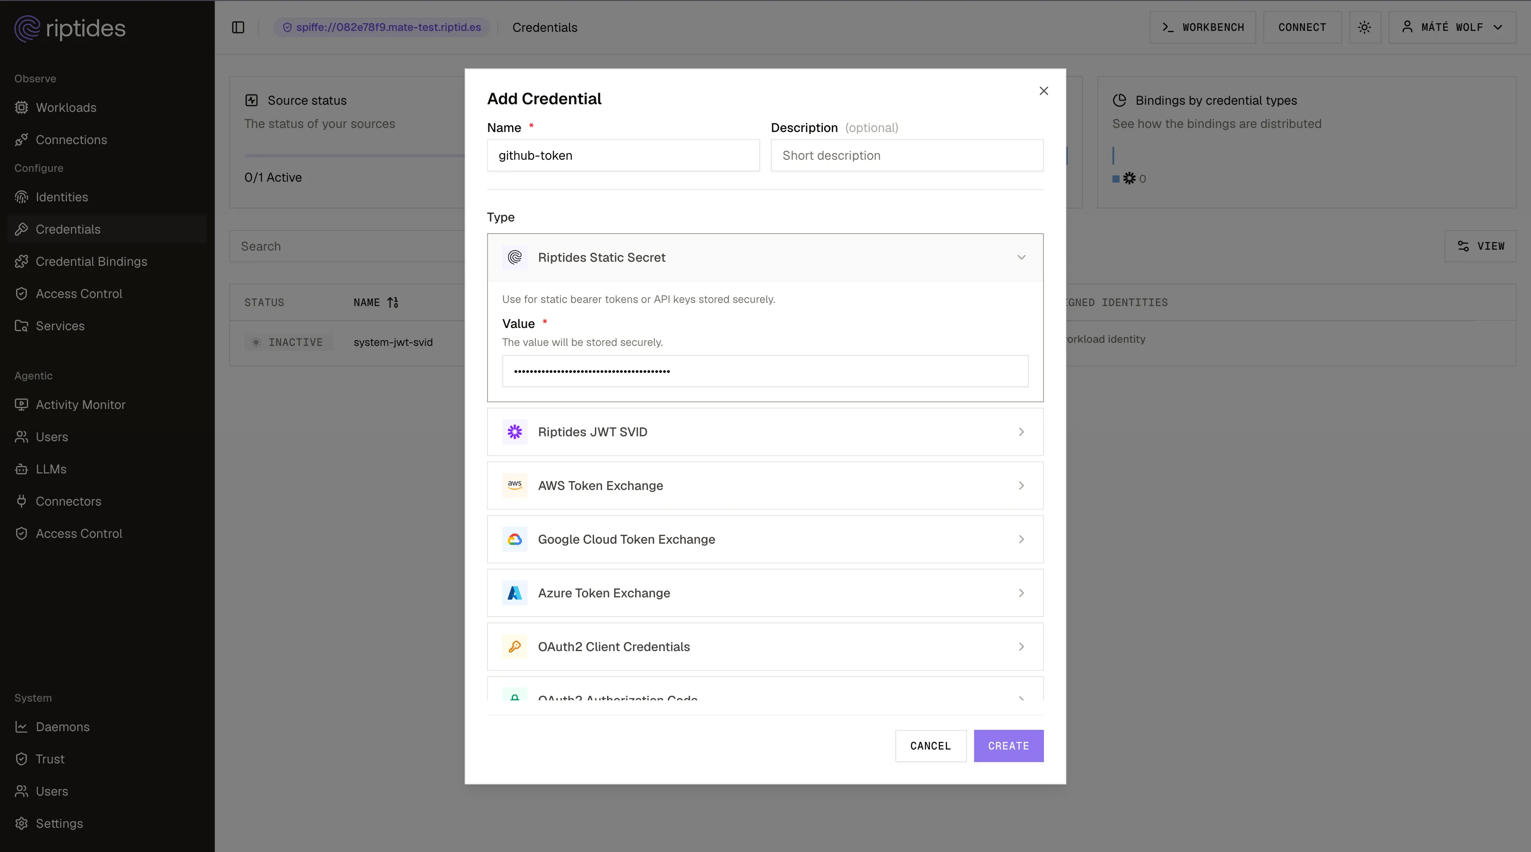The image size is (1531, 852).
Task: Select the system-jwt-svid row name
Action: click(x=393, y=342)
